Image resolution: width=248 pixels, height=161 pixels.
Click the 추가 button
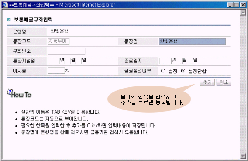[x=207, y=82]
